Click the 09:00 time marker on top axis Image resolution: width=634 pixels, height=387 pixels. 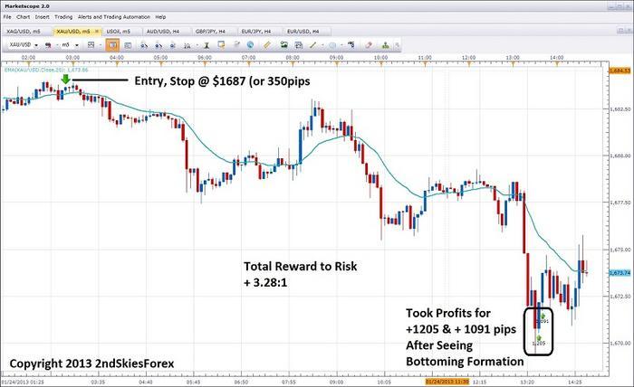336,58
